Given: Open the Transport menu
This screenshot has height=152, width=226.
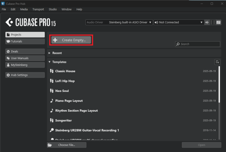Looking at the screenshot, I should coord(38,9).
